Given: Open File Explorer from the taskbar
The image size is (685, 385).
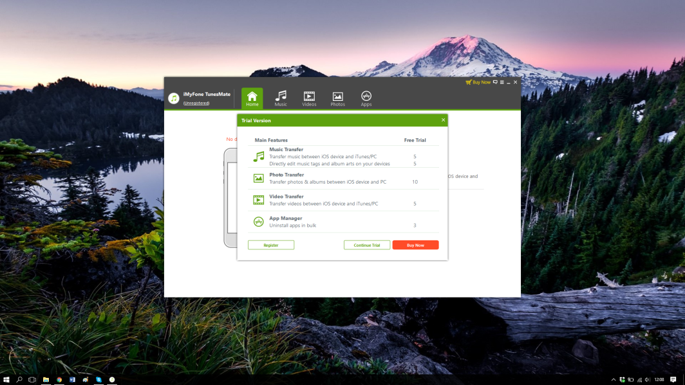Looking at the screenshot, I should pyautogui.click(x=46, y=379).
